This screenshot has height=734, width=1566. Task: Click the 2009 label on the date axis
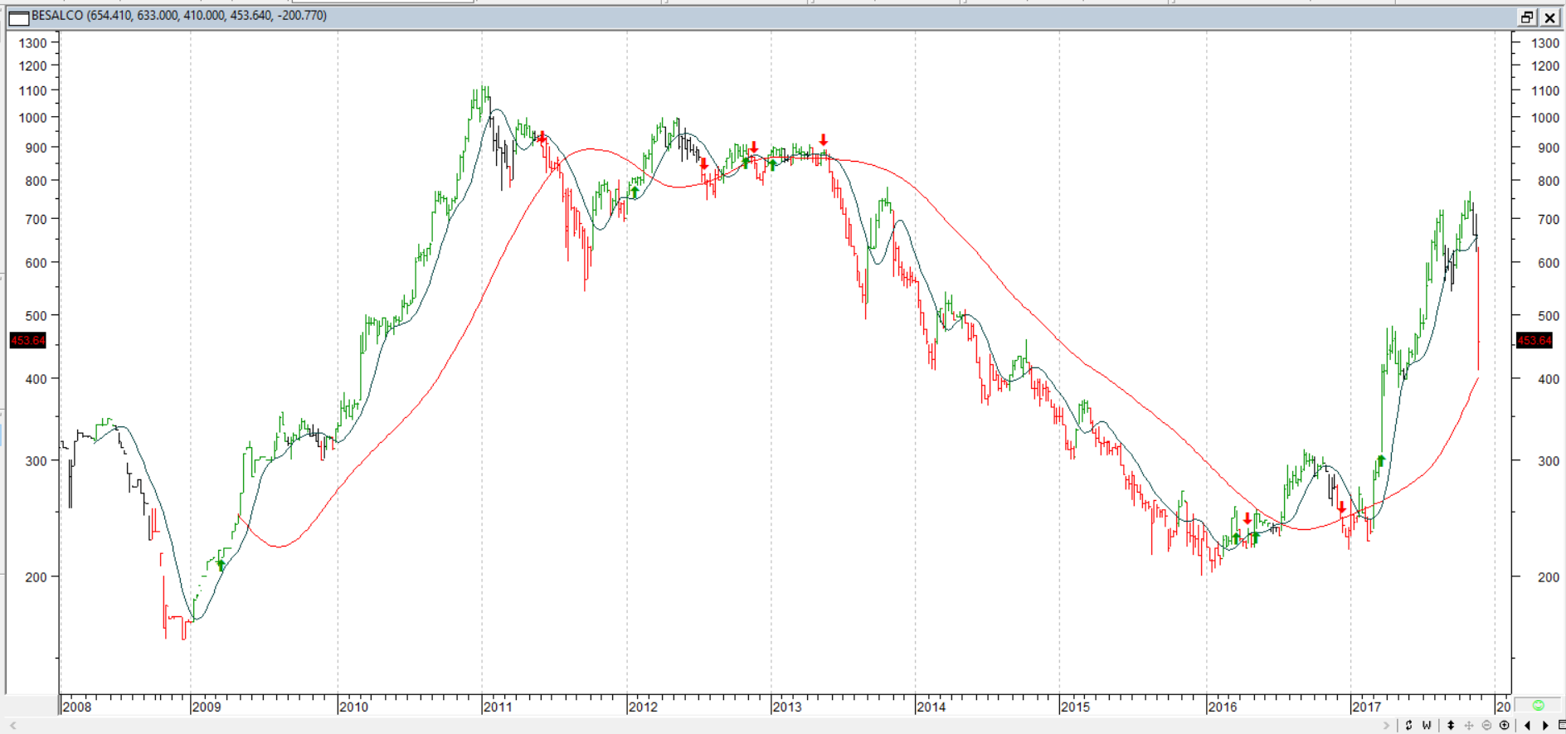207,707
